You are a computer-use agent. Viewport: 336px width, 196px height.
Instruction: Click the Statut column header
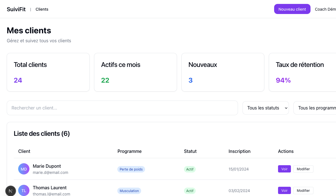190,151
